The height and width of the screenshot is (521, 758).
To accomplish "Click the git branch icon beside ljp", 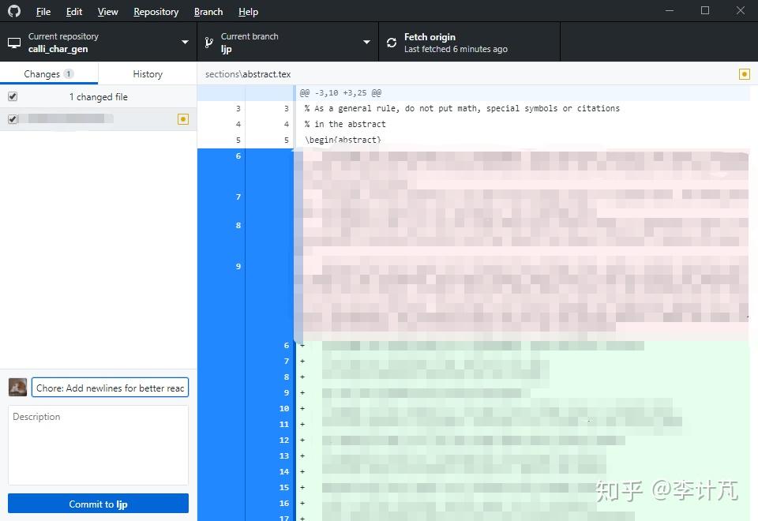I will click(x=208, y=42).
